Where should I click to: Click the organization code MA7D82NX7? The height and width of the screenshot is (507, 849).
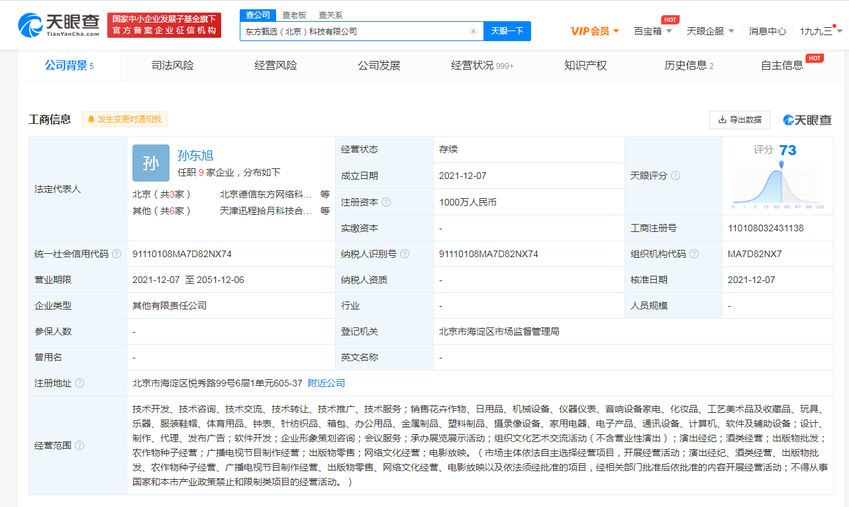coord(754,254)
